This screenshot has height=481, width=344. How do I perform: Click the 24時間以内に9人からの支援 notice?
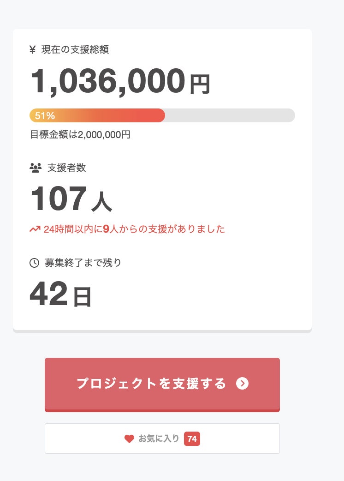click(x=134, y=229)
